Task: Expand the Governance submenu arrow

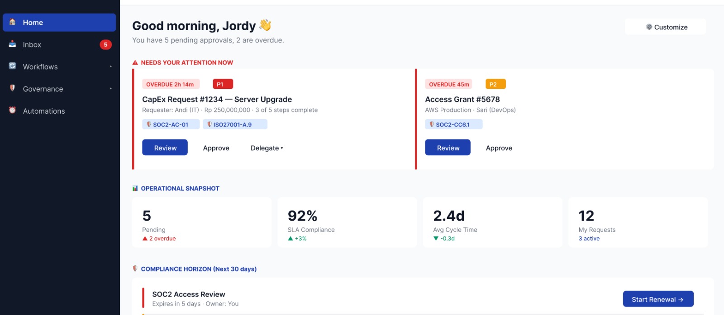Action: 110,89
